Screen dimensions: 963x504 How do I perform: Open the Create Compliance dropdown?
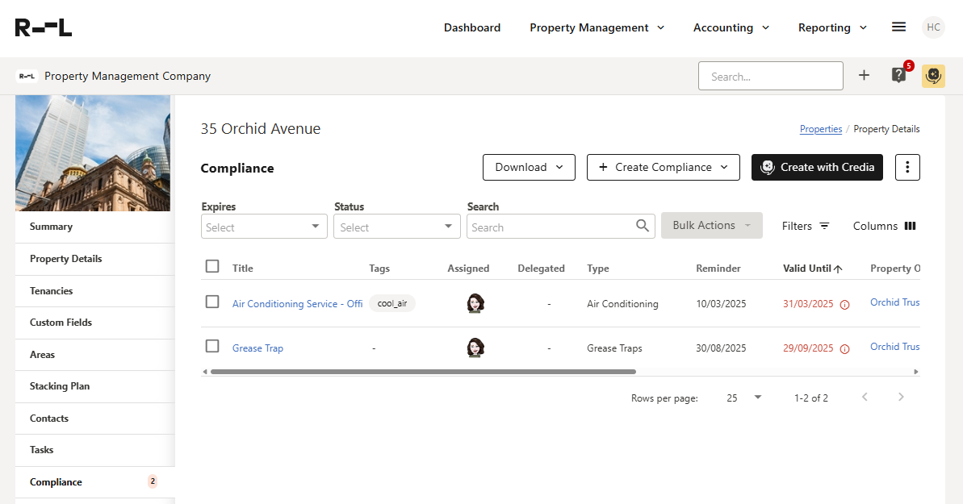(663, 167)
